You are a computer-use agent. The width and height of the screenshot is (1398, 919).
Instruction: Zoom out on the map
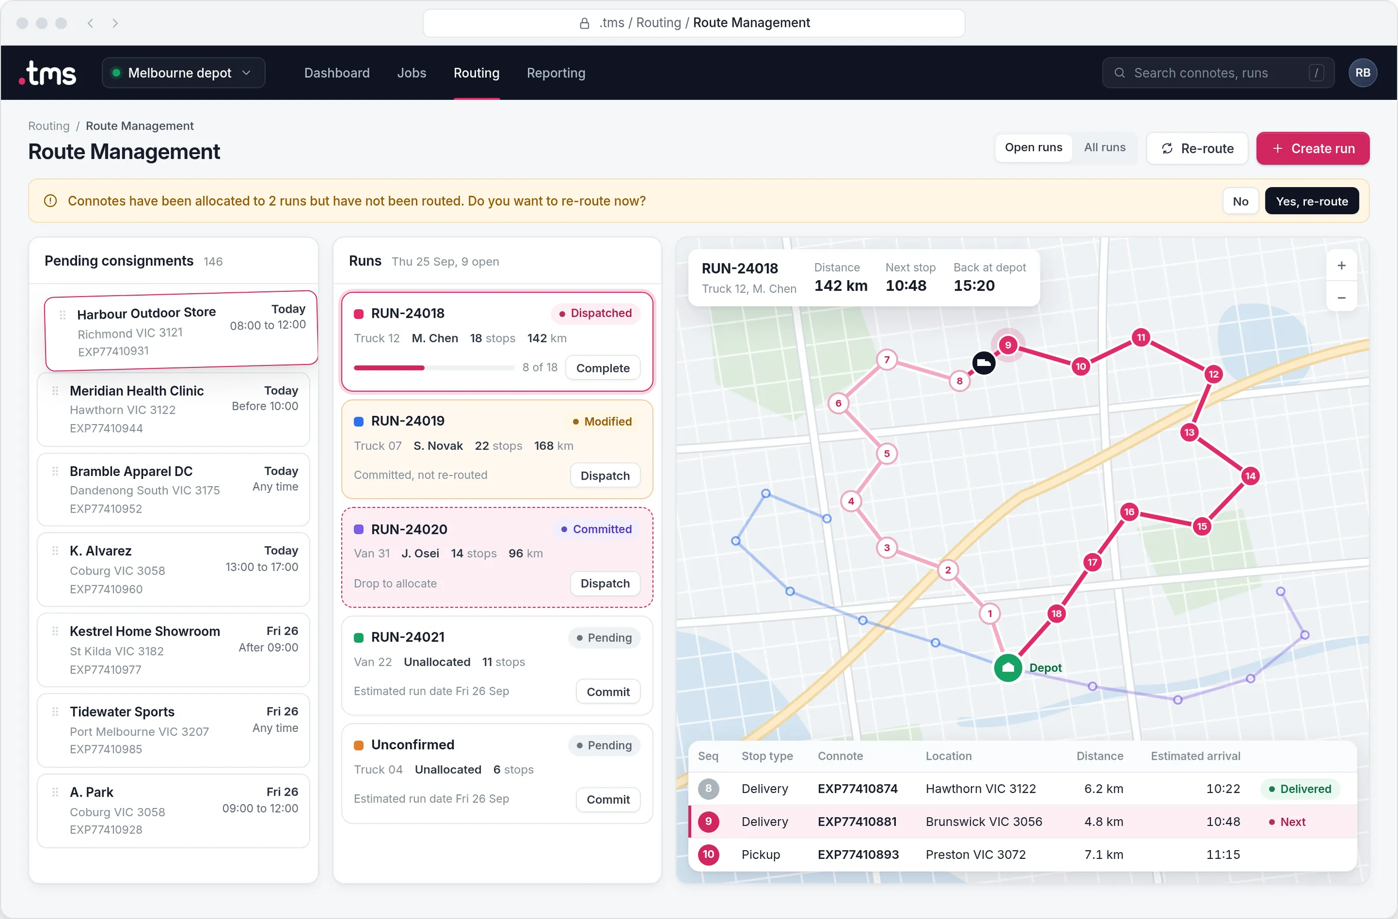[x=1341, y=297]
